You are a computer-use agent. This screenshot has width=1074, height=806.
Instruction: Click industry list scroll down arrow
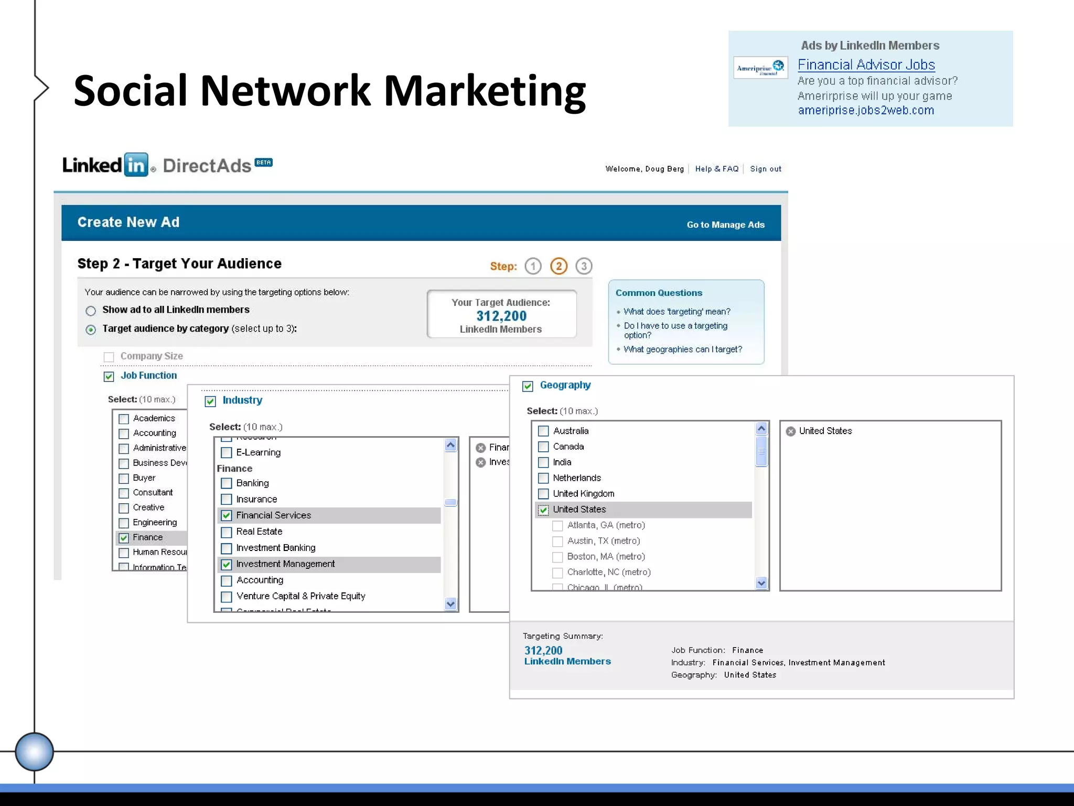(450, 603)
